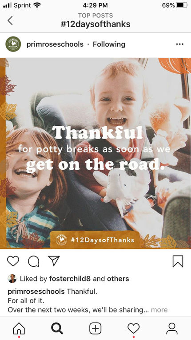
Task: Create new post with plus icon
Action: (95, 328)
